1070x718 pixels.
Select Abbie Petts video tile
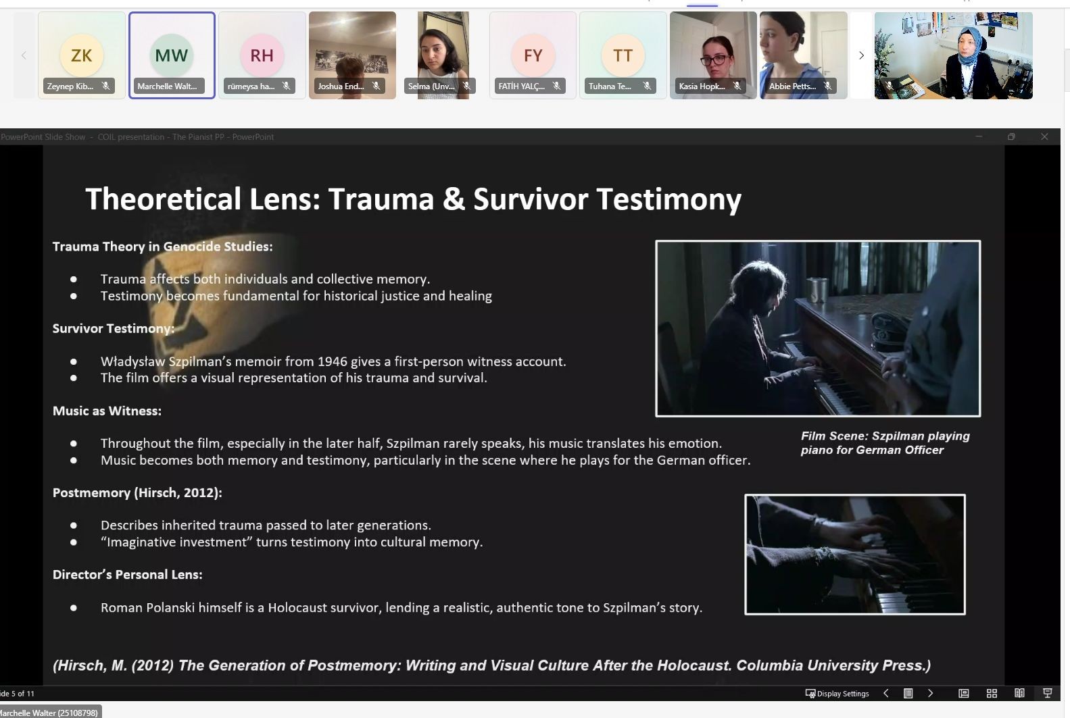tap(804, 55)
